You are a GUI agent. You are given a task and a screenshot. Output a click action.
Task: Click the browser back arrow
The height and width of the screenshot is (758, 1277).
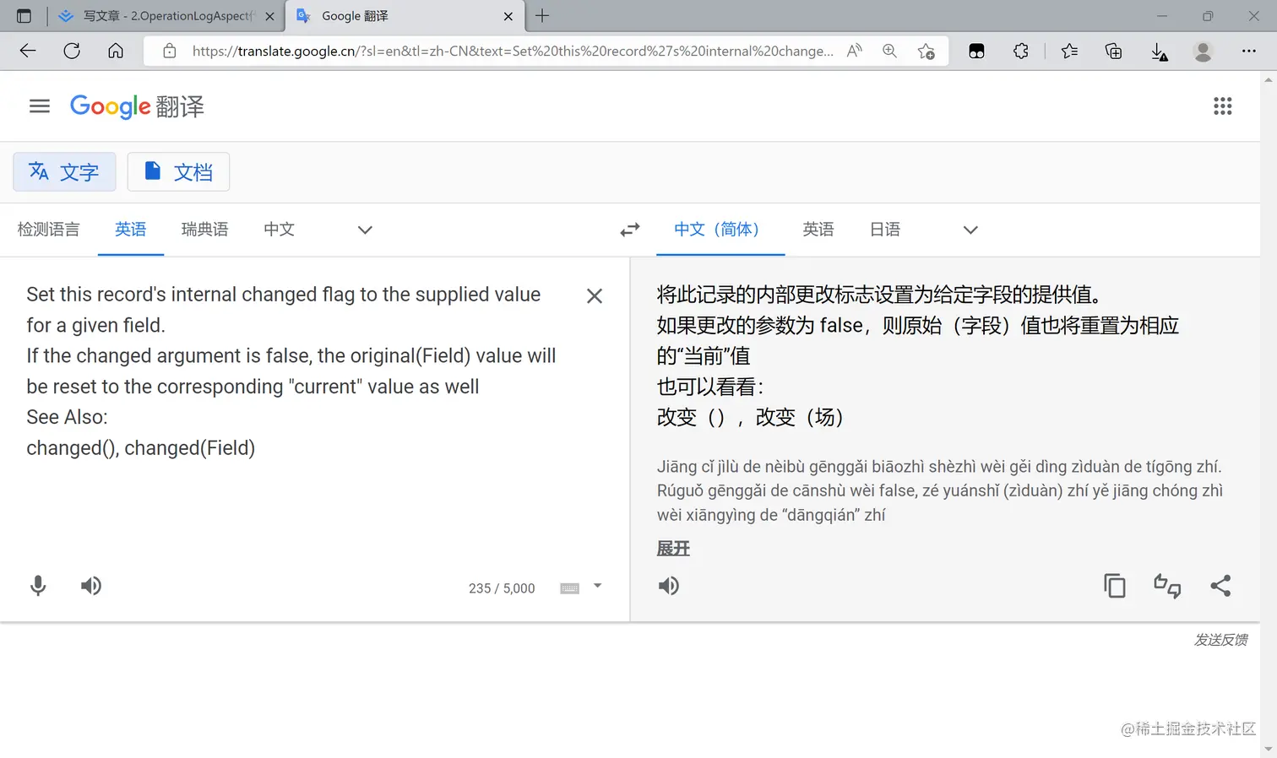[x=28, y=51]
